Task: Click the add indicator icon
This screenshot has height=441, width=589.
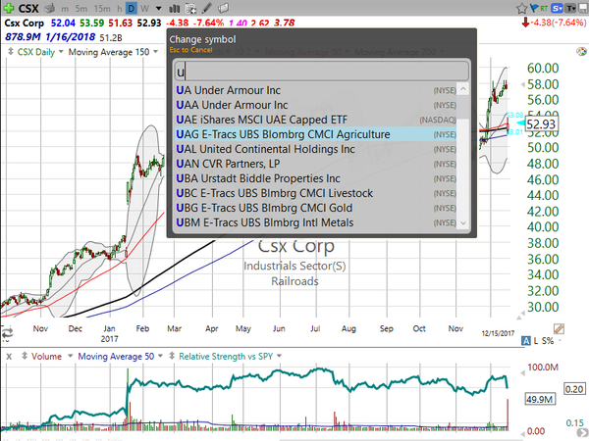Action: [190, 8]
